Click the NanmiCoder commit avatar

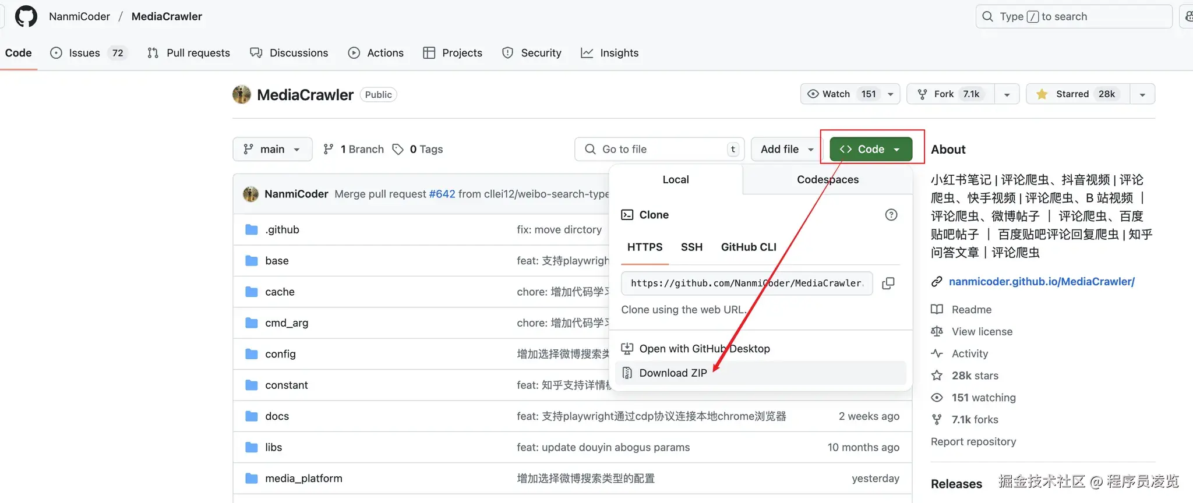point(250,194)
